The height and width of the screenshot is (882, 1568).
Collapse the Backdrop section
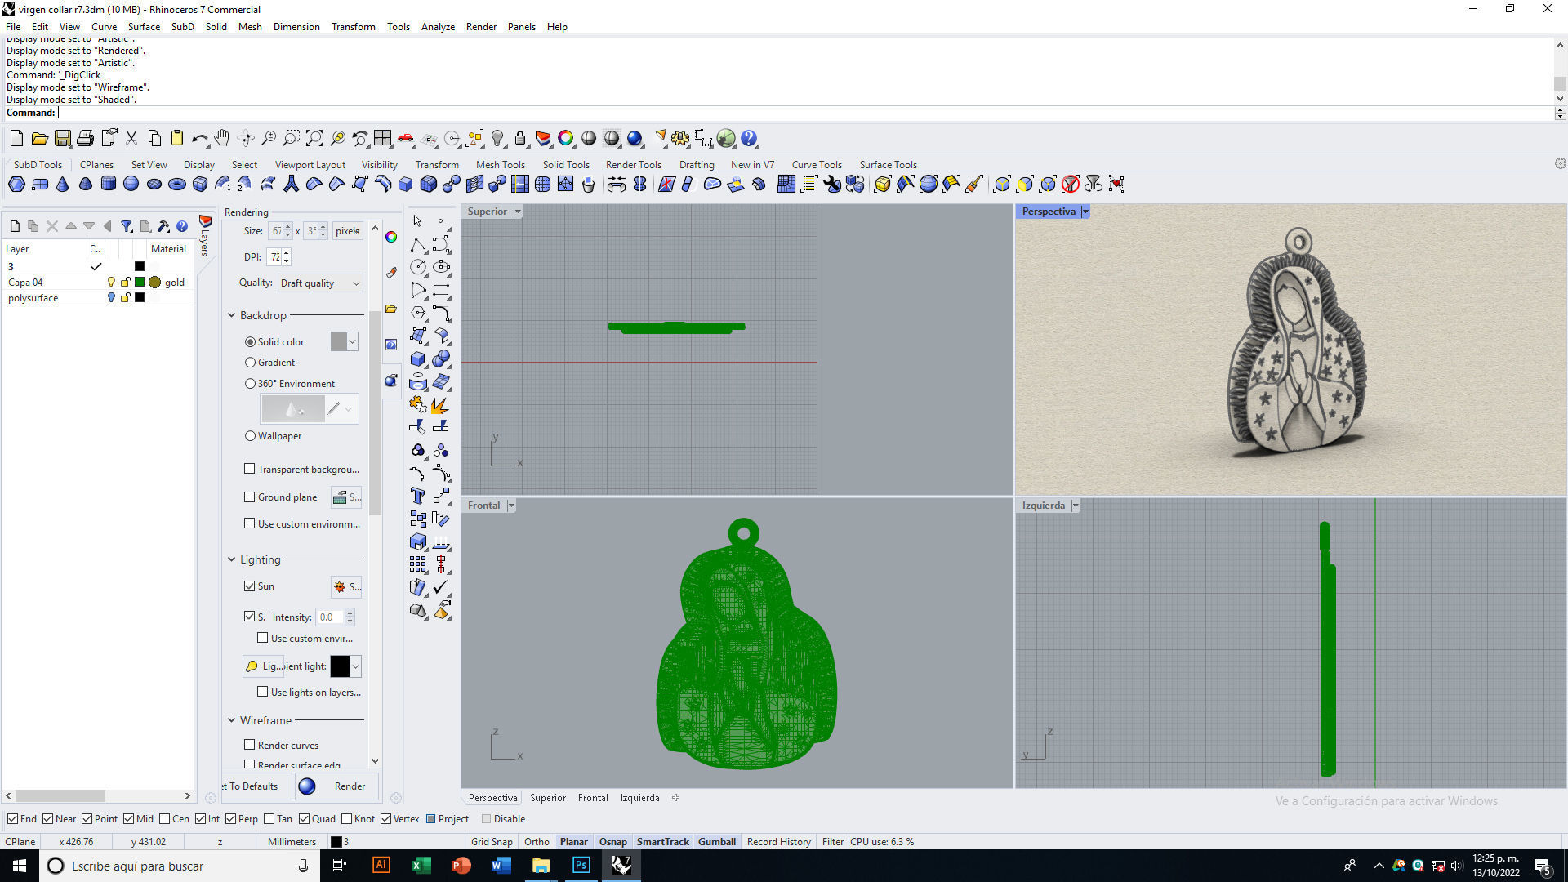pos(231,315)
